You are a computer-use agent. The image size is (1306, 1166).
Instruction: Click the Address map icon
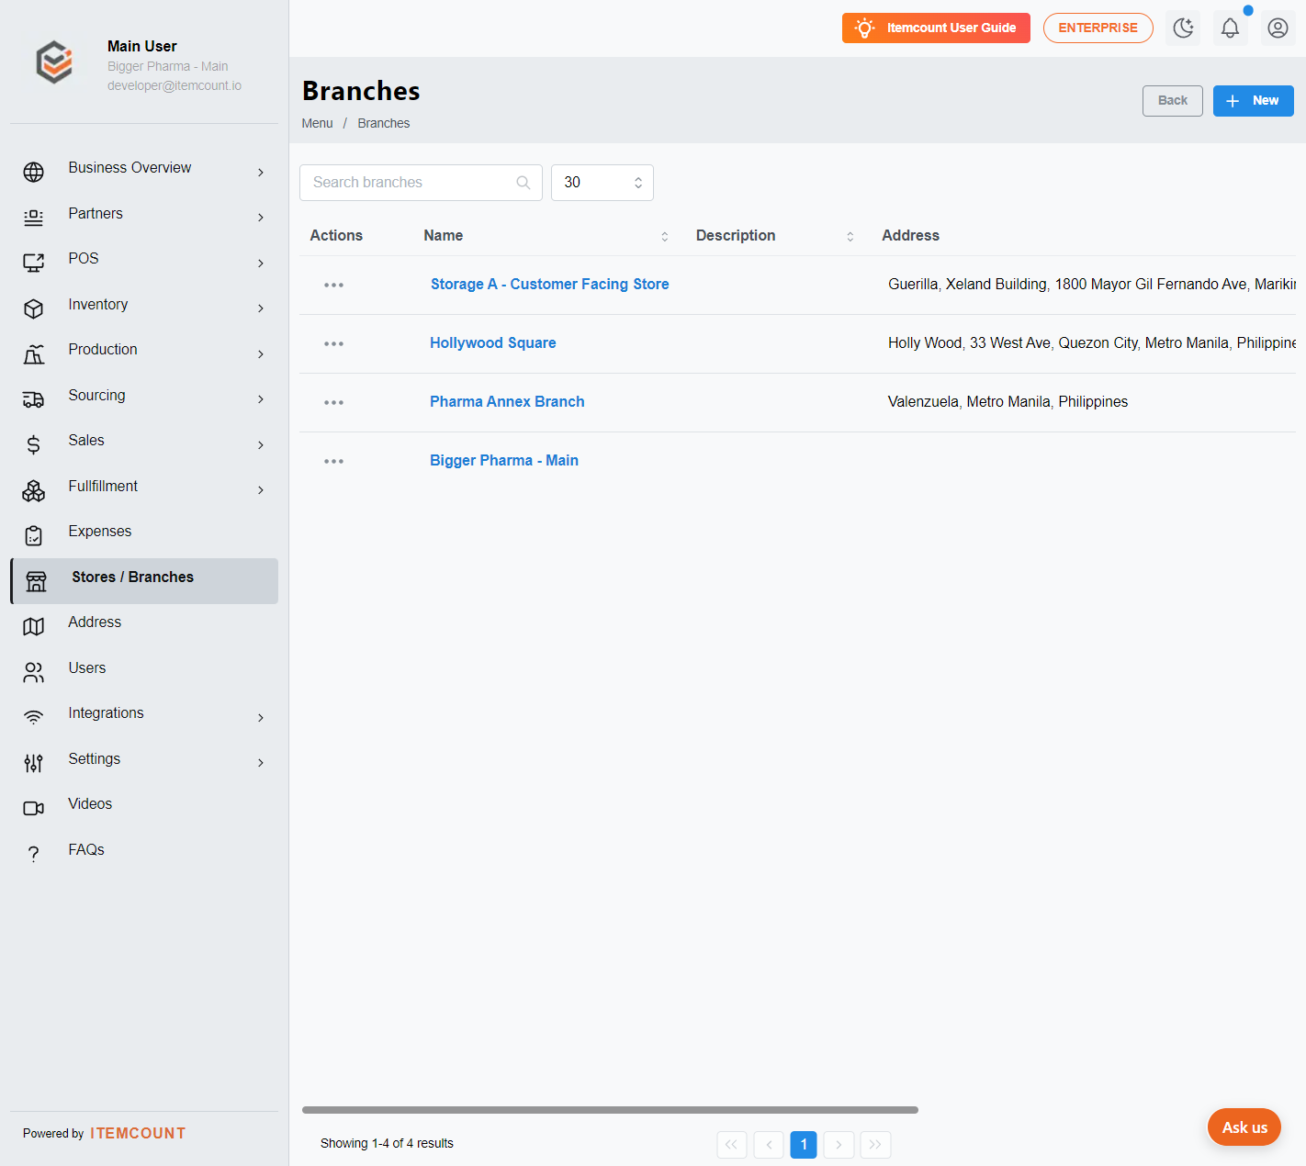(x=34, y=626)
